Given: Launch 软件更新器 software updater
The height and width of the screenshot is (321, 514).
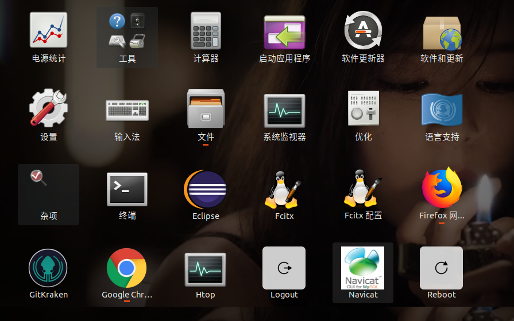Looking at the screenshot, I should click(363, 30).
